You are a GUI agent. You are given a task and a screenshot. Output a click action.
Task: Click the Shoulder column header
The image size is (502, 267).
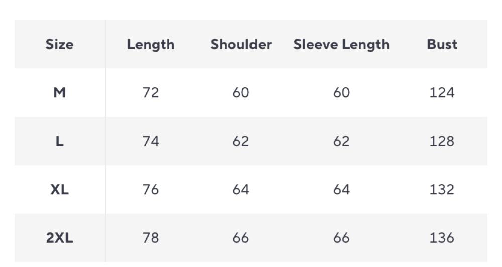[241, 44]
